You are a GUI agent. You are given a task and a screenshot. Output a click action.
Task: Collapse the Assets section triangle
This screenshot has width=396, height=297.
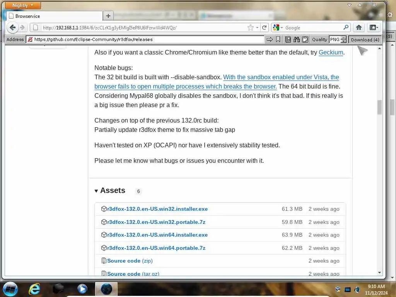tap(96, 191)
